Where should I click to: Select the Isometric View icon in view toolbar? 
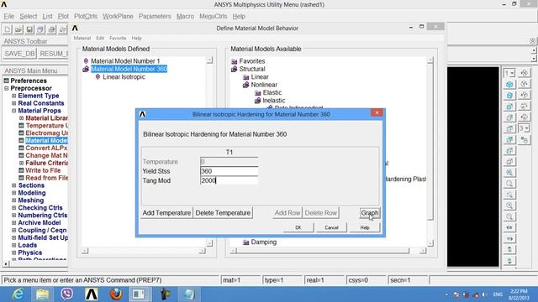click(509, 84)
